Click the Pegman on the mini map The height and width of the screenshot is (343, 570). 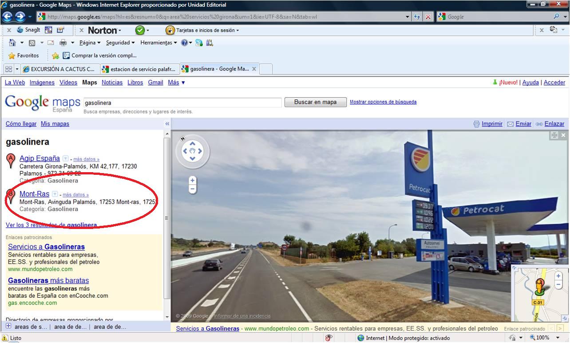point(539,287)
